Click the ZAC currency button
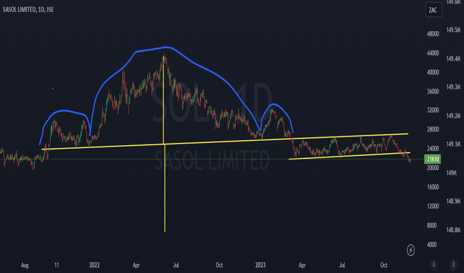The width and height of the screenshot is (464, 273). (434, 10)
